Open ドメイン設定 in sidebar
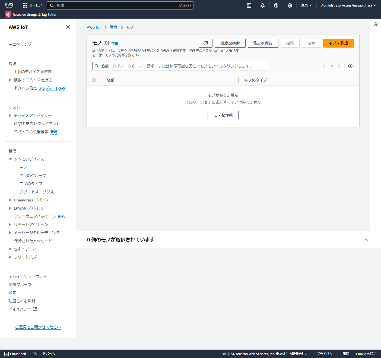This screenshot has width=381, height=358. (26, 88)
